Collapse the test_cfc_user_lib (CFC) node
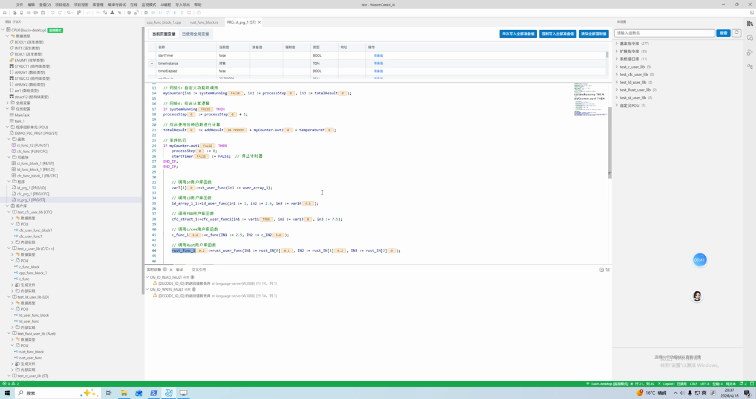This screenshot has width=756, height=399. (x=9, y=212)
